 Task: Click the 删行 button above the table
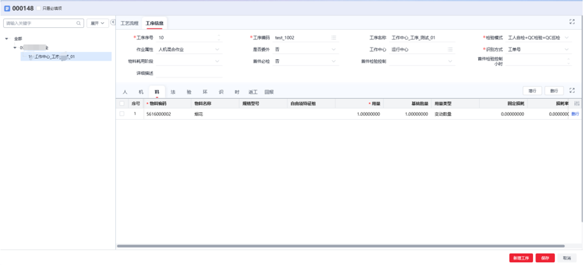tap(554, 90)
